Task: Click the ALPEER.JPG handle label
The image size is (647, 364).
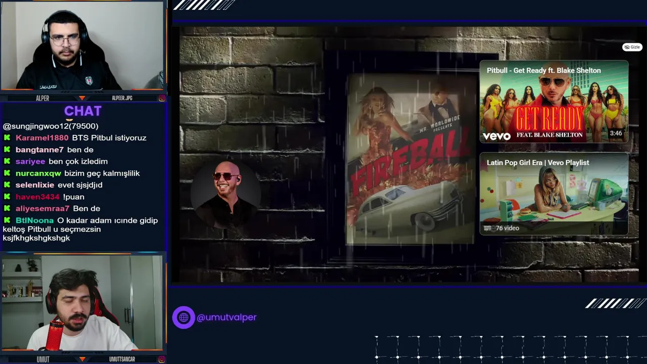Action: click(x=122, y=98)
